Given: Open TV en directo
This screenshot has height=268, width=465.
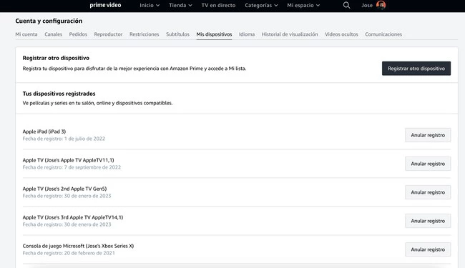Looking at the screenshot, I should [218, 5].
